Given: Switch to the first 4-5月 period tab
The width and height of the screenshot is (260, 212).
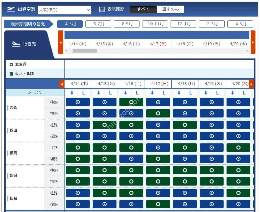Looking at the screenshot, I should 70,24.
